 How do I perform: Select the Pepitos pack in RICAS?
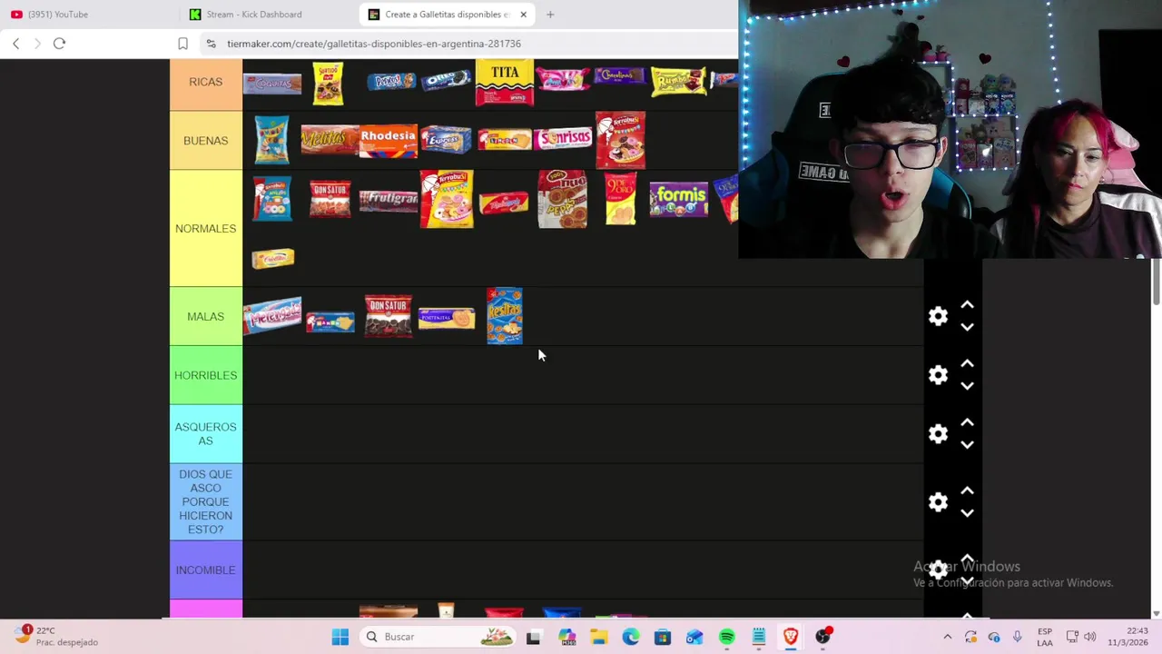391,82
